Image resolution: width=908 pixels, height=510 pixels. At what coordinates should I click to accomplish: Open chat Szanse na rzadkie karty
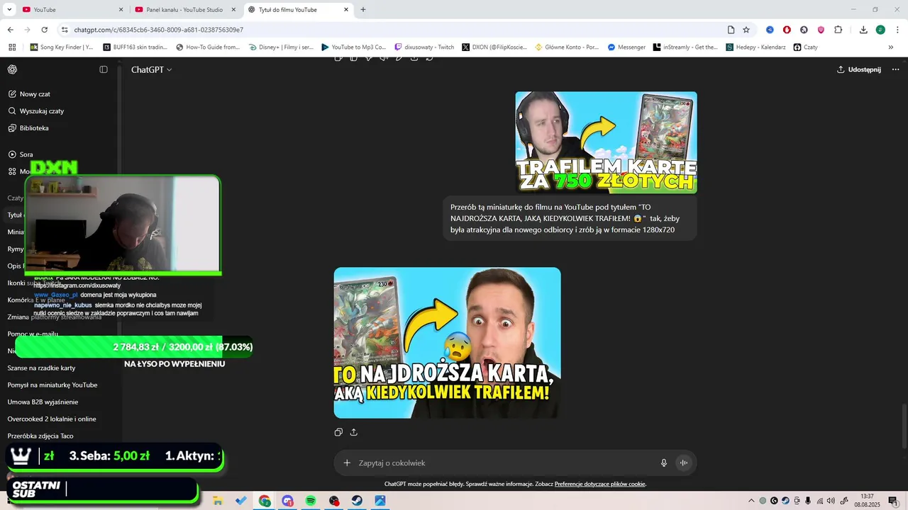[x=41, y=368]
